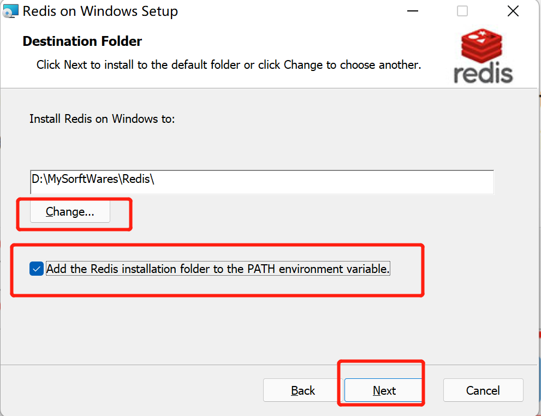Click the 'Destination Folder' heading

pyautogui.click(x=82, y=41)
